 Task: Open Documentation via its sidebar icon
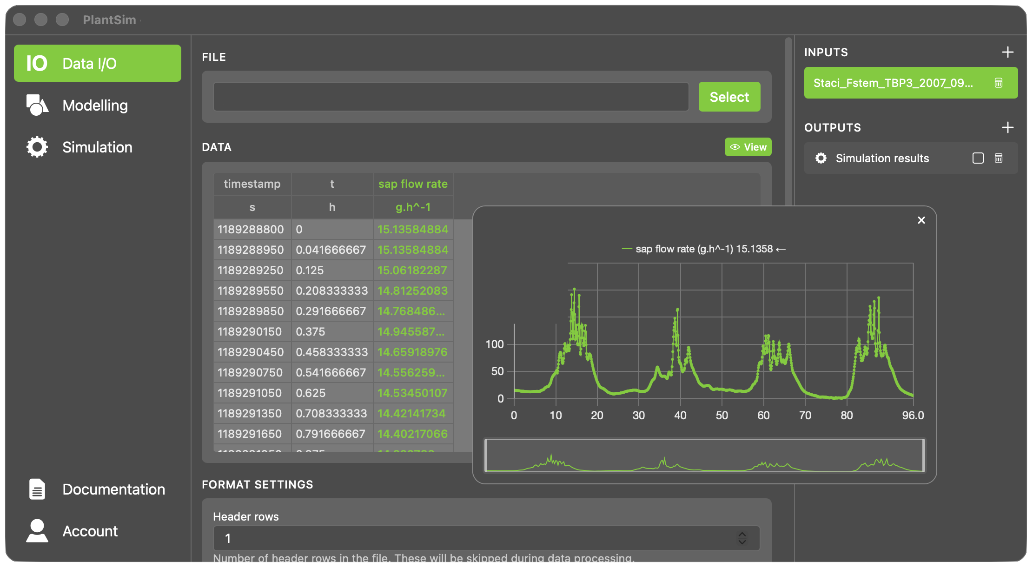tap(36, 489)
